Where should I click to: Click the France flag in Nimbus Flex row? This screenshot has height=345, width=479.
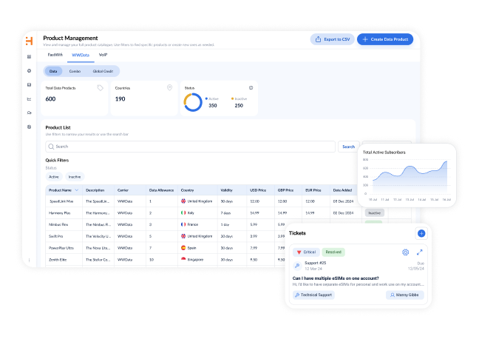tap(183, 224)
